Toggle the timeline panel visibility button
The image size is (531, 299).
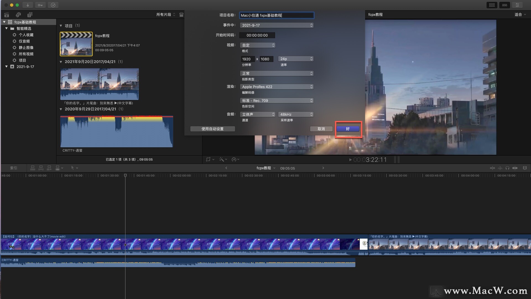tap(504, 5)
